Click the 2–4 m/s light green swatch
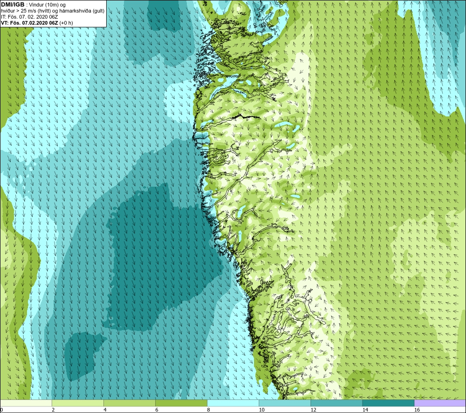Viewport: 466px width, 413px height. point(78,403)
